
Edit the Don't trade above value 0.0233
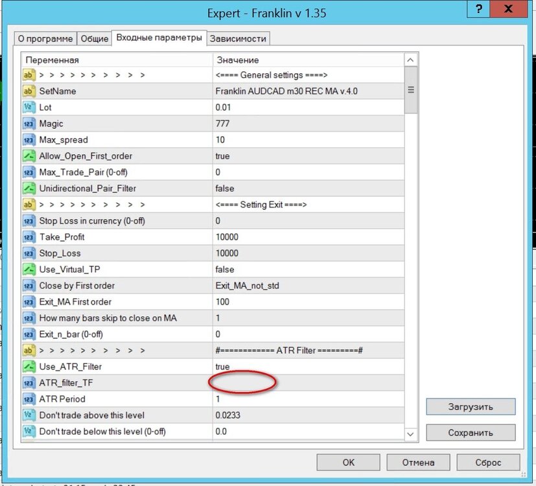pyautogui.click(x=308, y=415)
